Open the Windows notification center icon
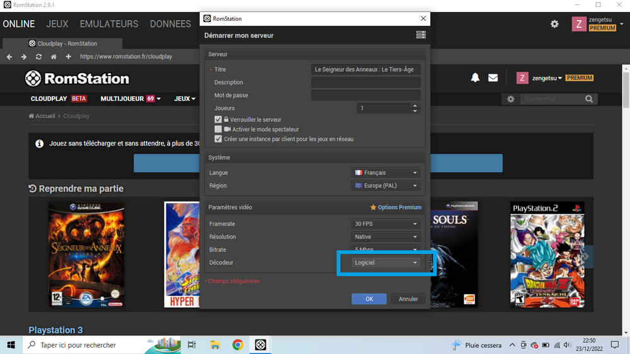Image resolution: width=630 pixels, height=354 pixels. click(615, 345)
